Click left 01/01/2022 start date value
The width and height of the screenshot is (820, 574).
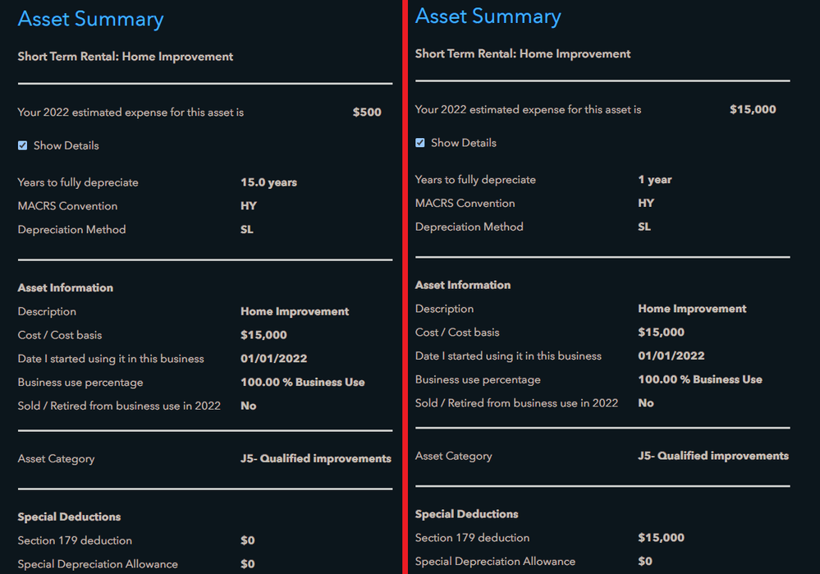click(273, 358)
